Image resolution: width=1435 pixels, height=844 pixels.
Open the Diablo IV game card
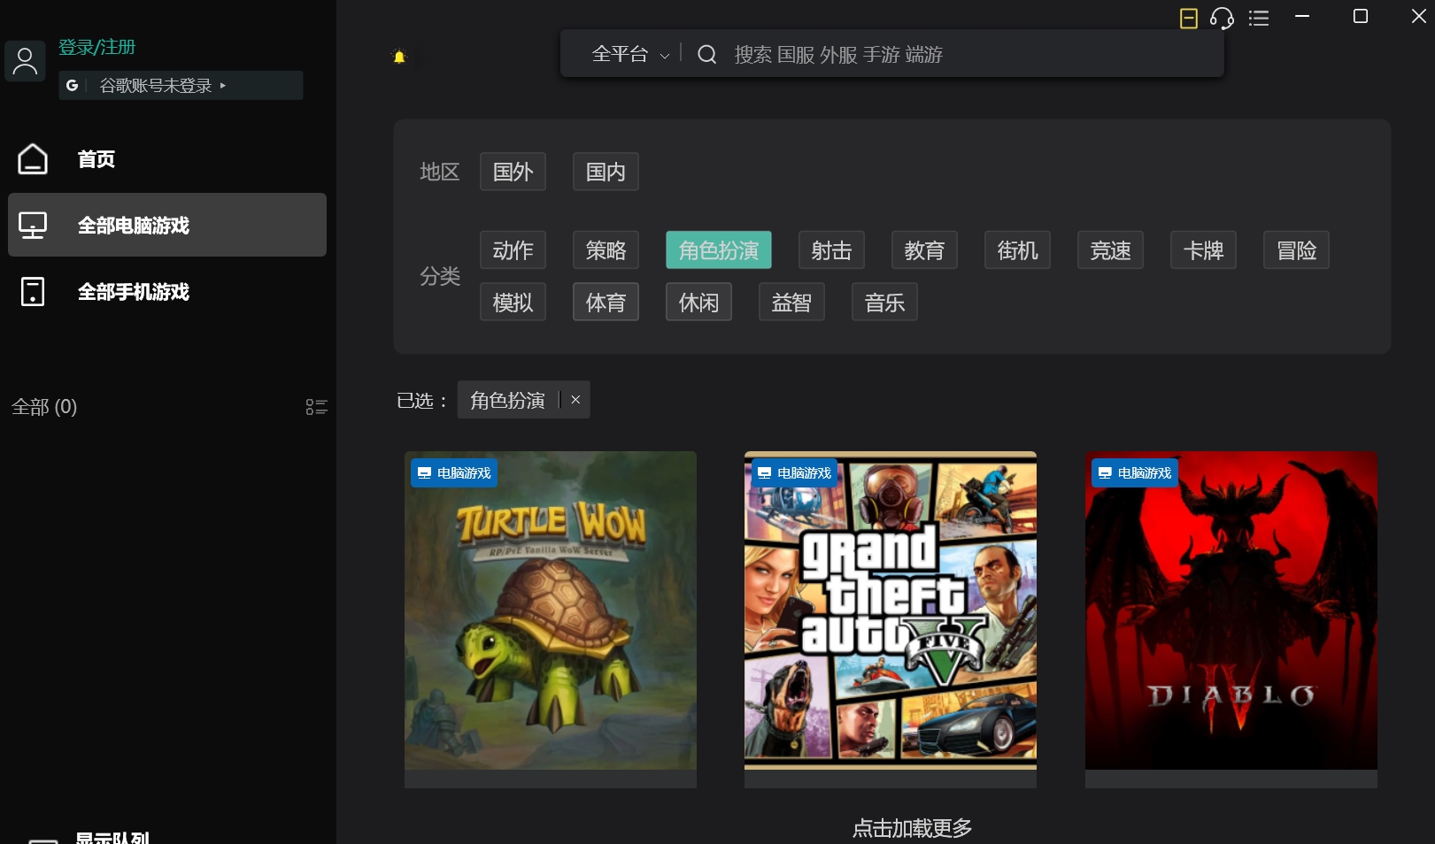coord(1231,619)
